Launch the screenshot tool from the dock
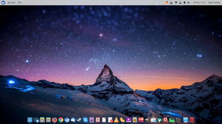 36,120
